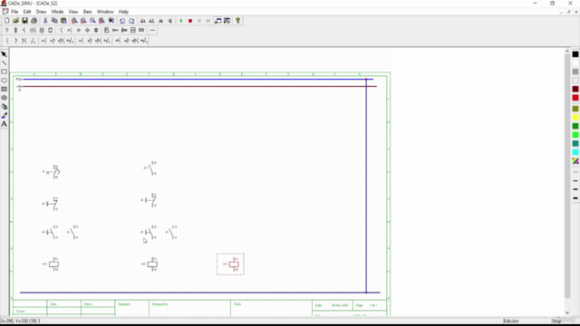Select the highlighted red coil component K3
The width and height of the screenshot is (580, 326).
pyautogui.click(x=230, y=264)
